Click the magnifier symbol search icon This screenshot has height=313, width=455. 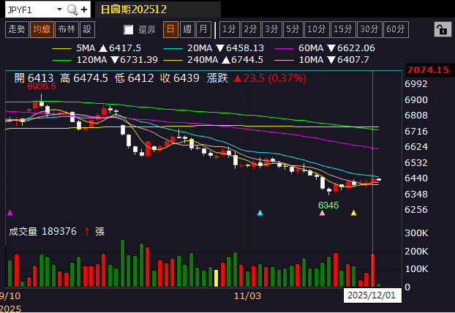click(x=72, y=10)
